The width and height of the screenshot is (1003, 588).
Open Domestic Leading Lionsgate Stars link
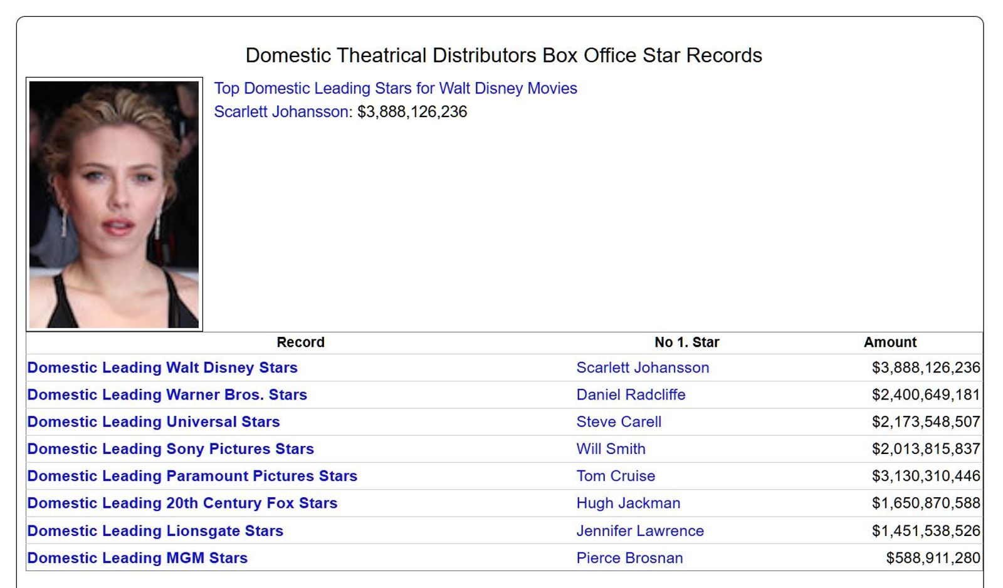[x=155, y=530]
